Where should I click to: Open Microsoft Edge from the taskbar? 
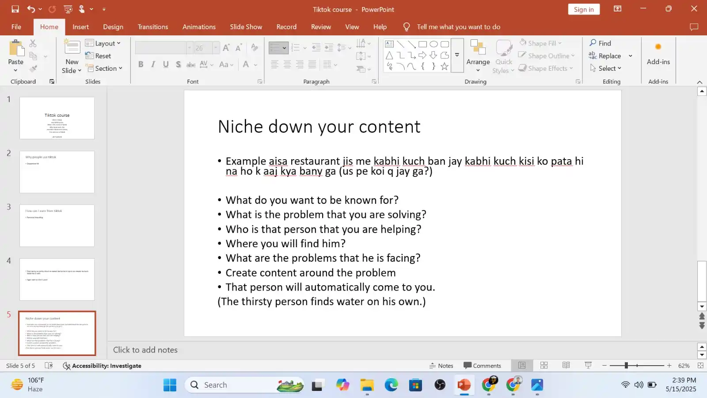coord(391,385)
